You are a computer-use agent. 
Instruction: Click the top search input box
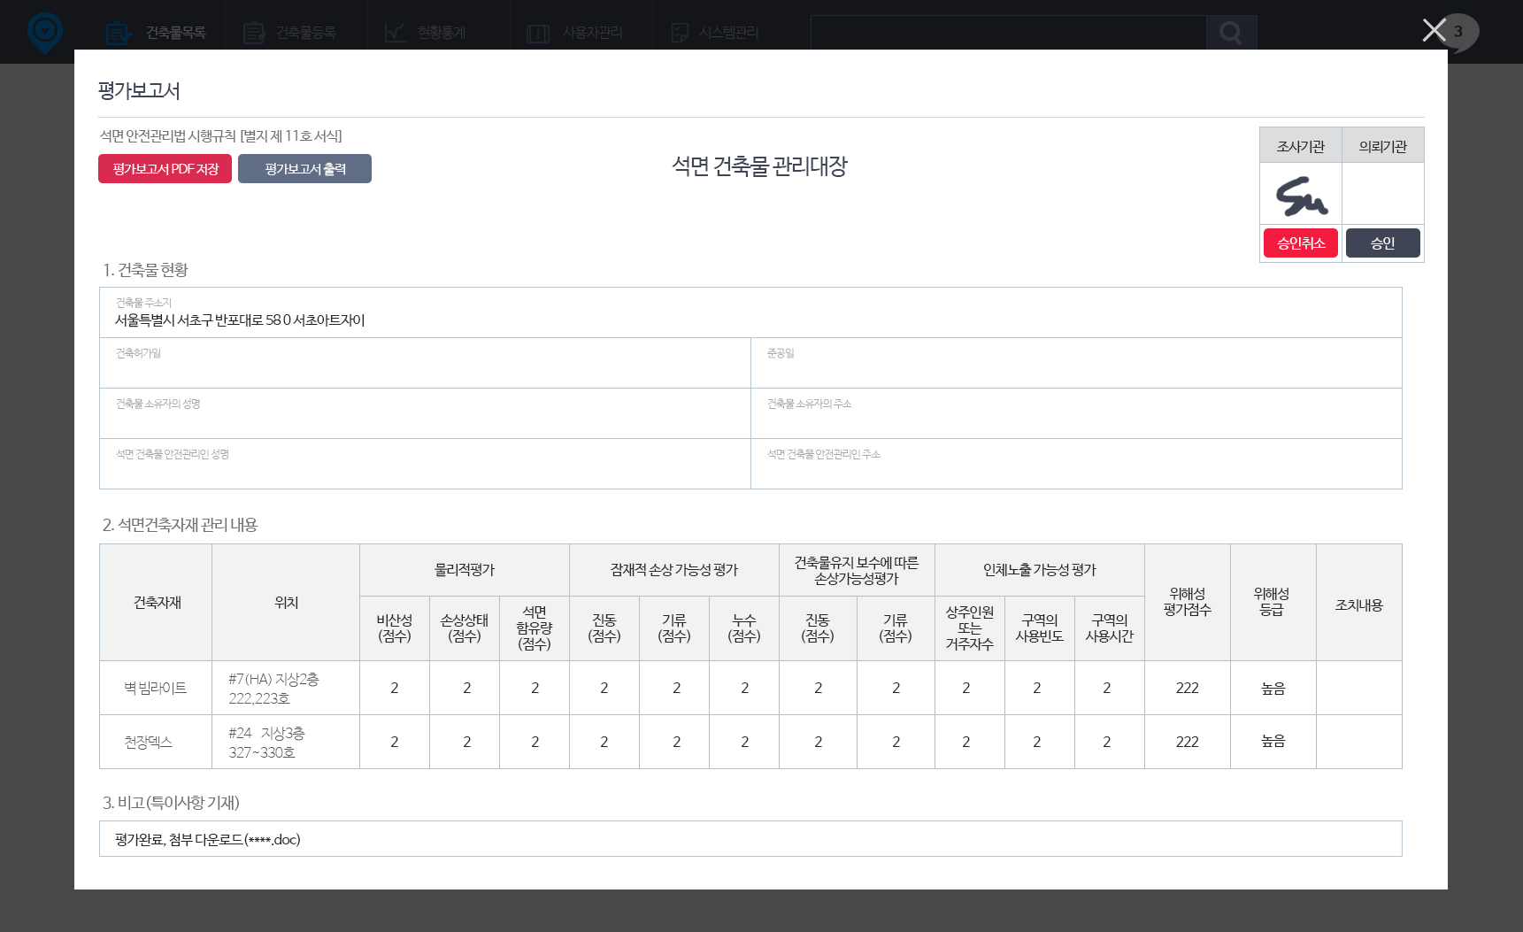click(x=1008, y=34)
